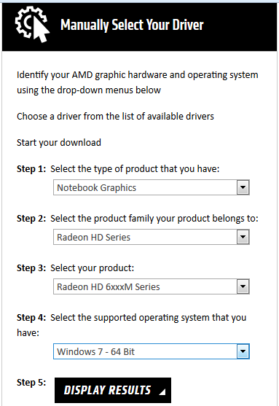Click the Identify your AMD graphic hardware text
The width and height of the screenshot is (279, 406).
click(138, 82)
